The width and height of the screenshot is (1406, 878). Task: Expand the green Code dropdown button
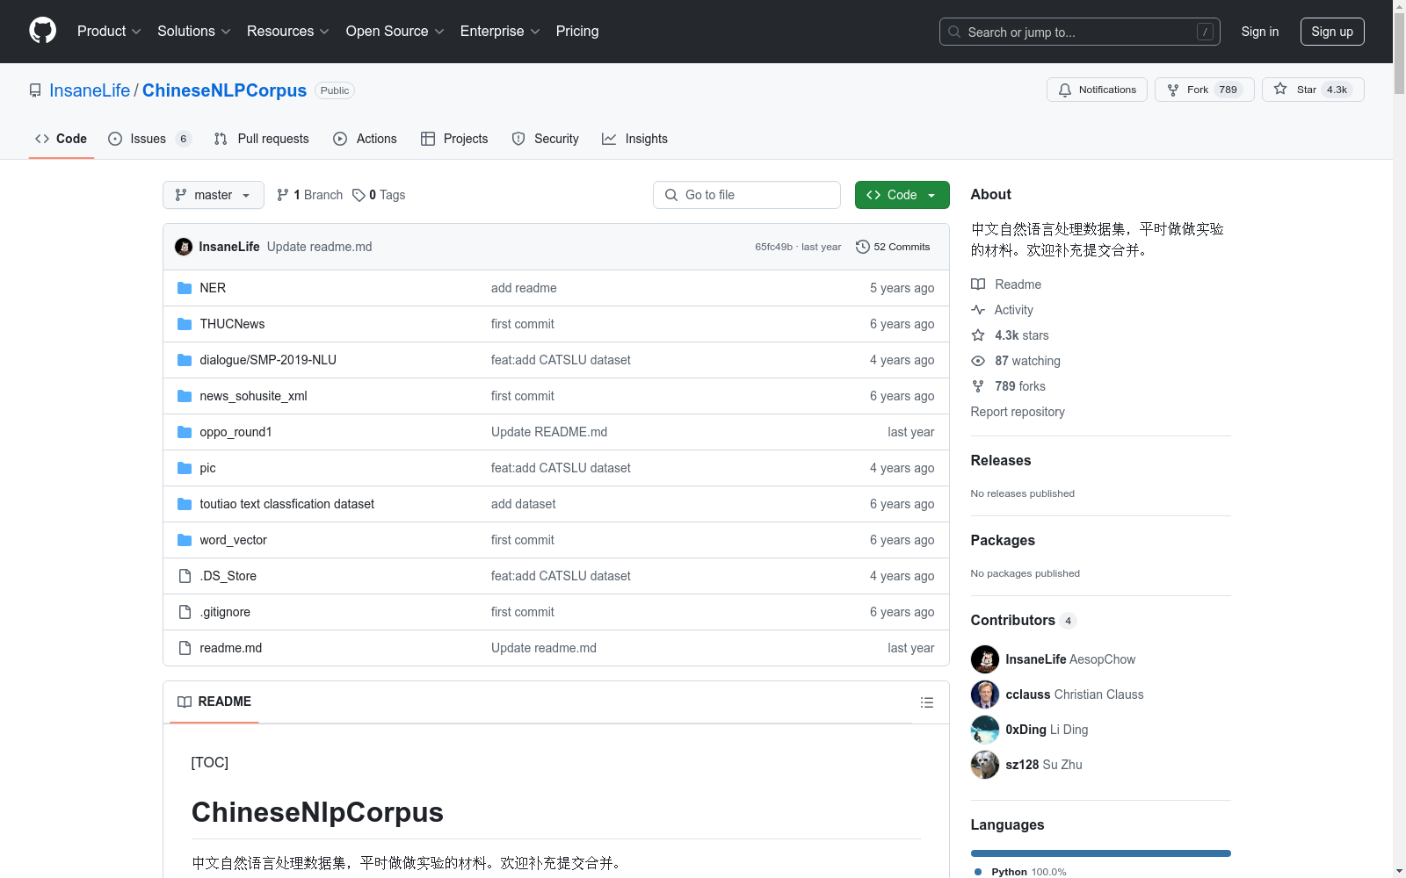pos(902,195)
